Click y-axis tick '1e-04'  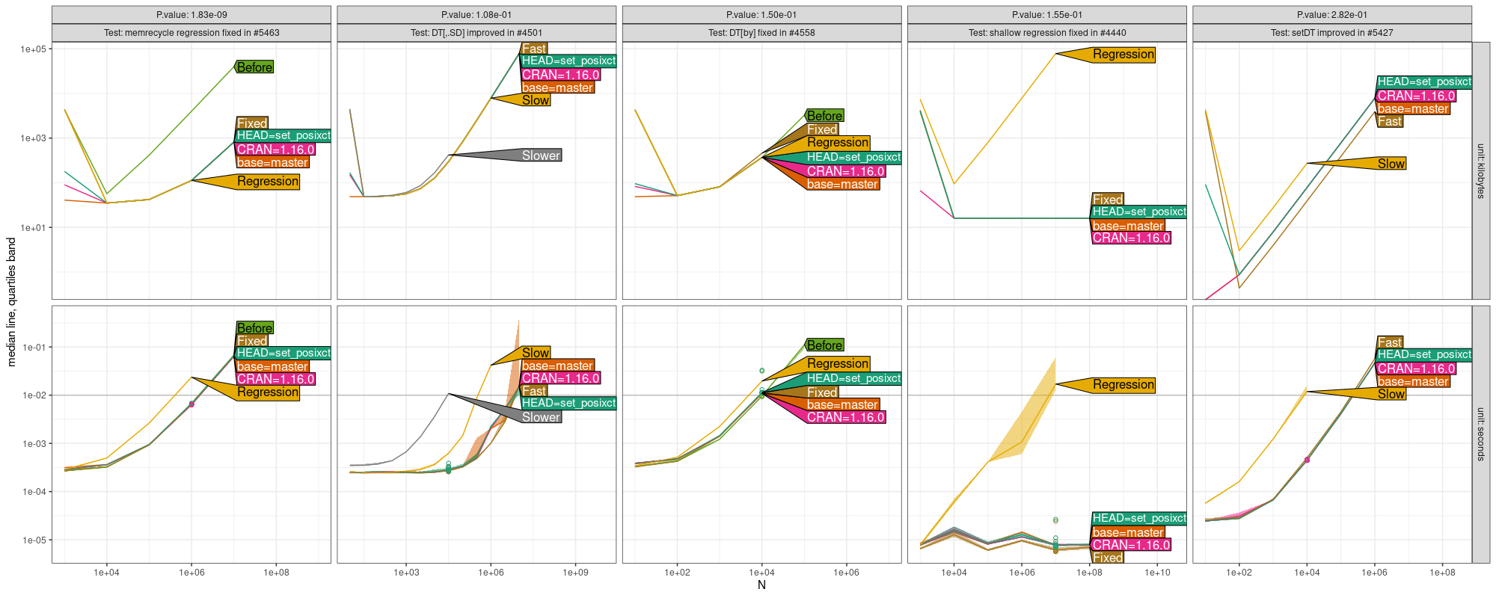(34, 492)
